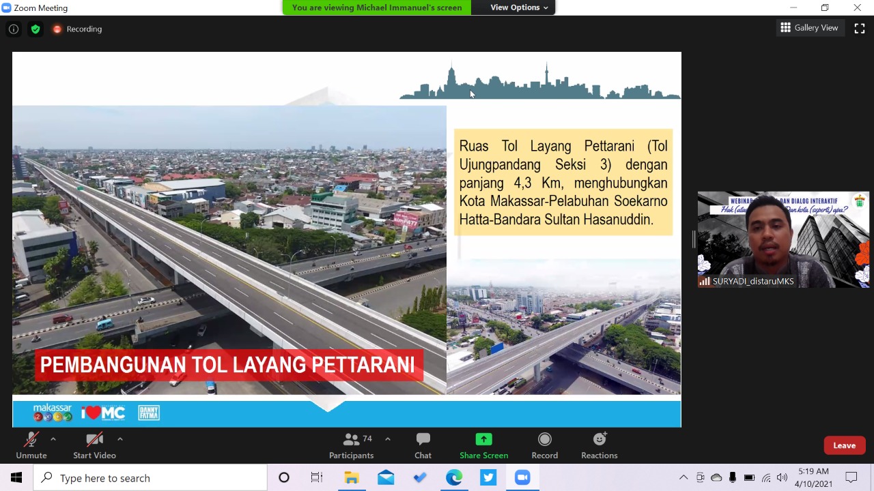
Task: Open the notification center
Action: (x=851, y=478)
